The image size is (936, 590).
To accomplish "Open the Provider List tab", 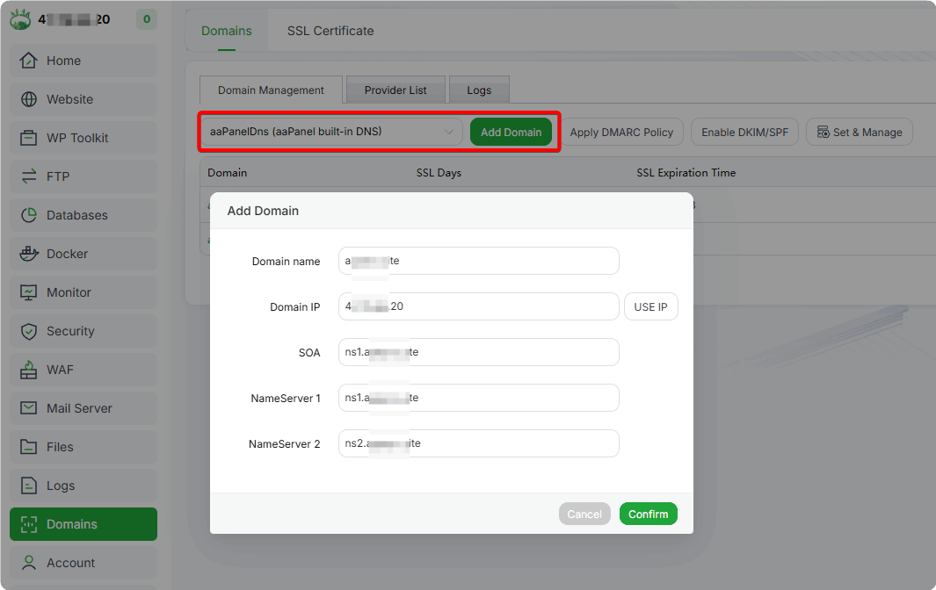I will pos(395,90).
